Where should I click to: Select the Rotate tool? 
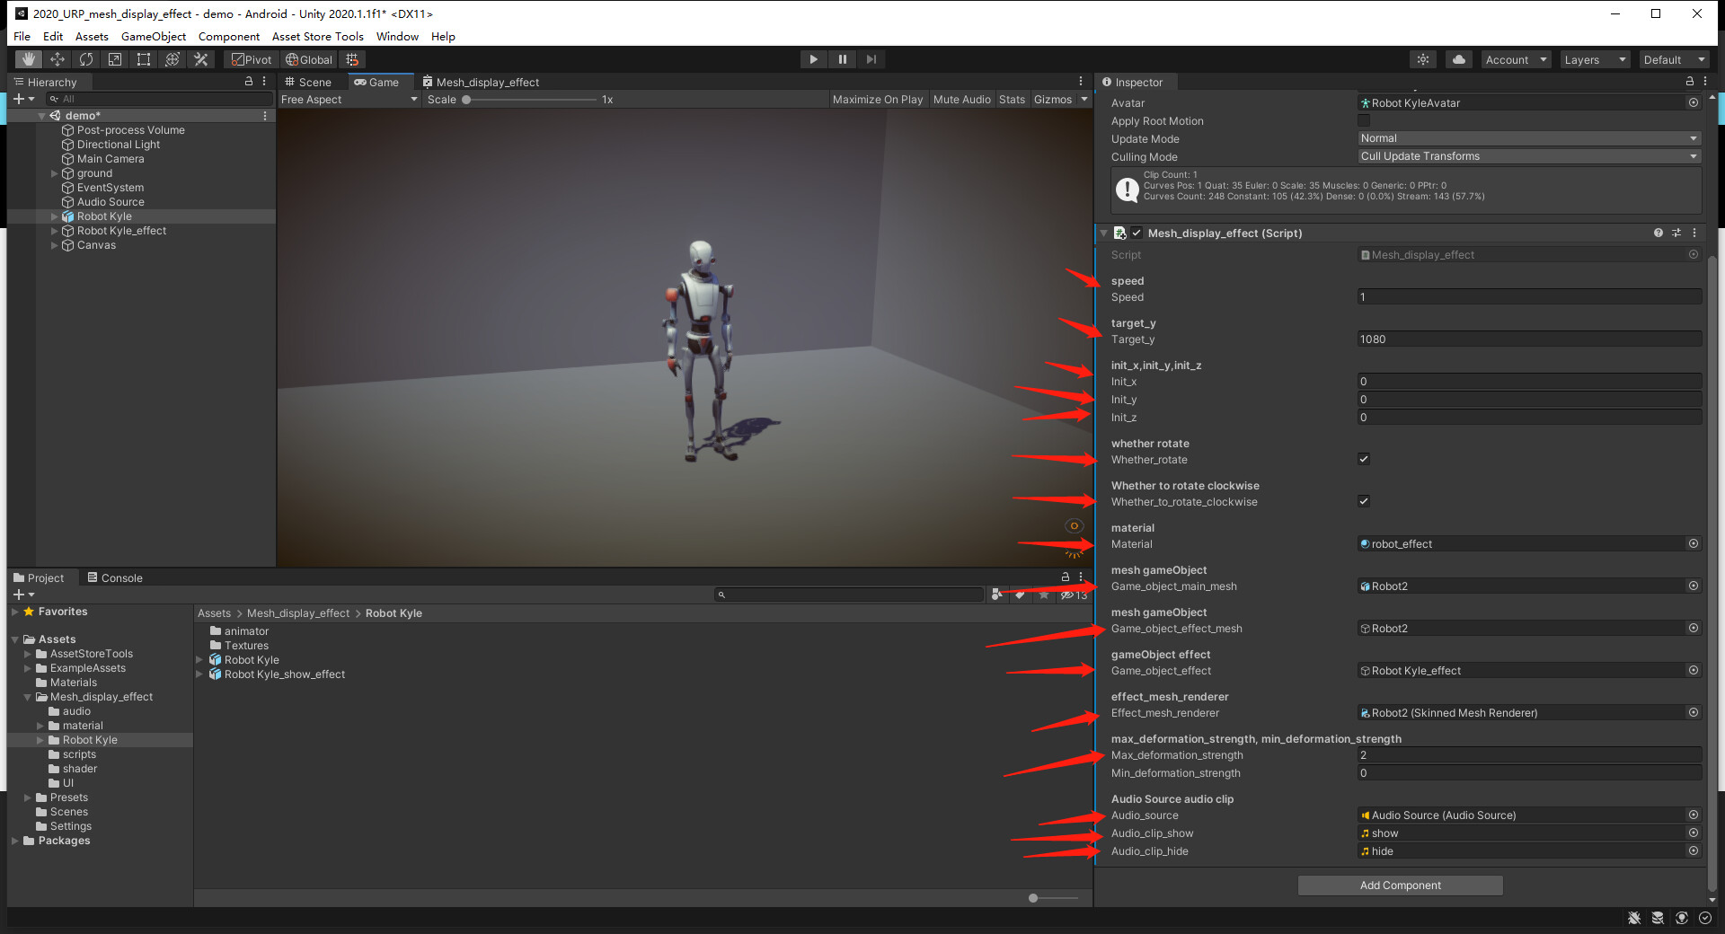[x=85, y=58]
